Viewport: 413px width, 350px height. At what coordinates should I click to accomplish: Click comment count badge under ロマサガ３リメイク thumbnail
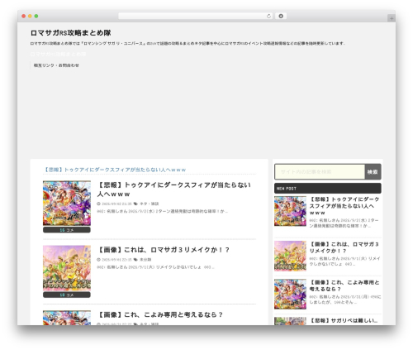click(67, 295)
